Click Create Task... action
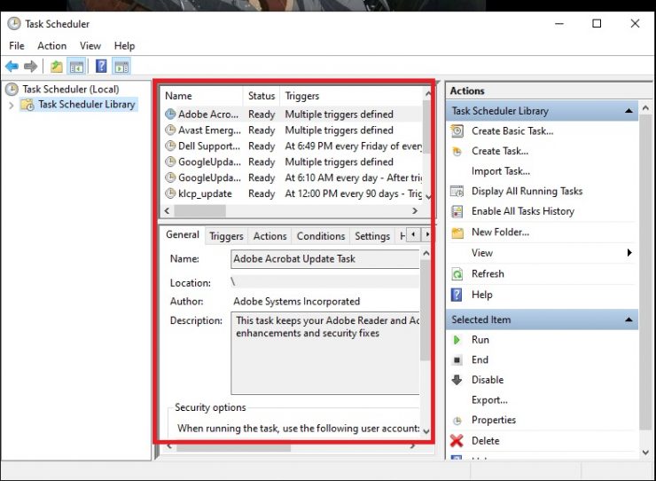656x481 pixels. pyautogui.click(x=500, y=151)
